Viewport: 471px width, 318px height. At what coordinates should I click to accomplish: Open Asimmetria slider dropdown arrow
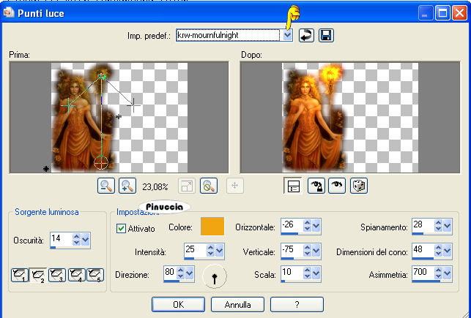(448, 273)
